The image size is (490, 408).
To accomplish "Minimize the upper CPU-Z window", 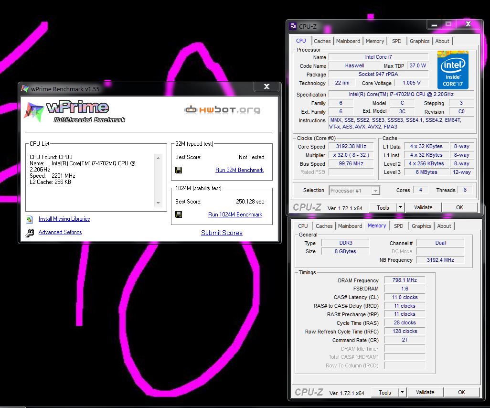I will pos(435,24).
